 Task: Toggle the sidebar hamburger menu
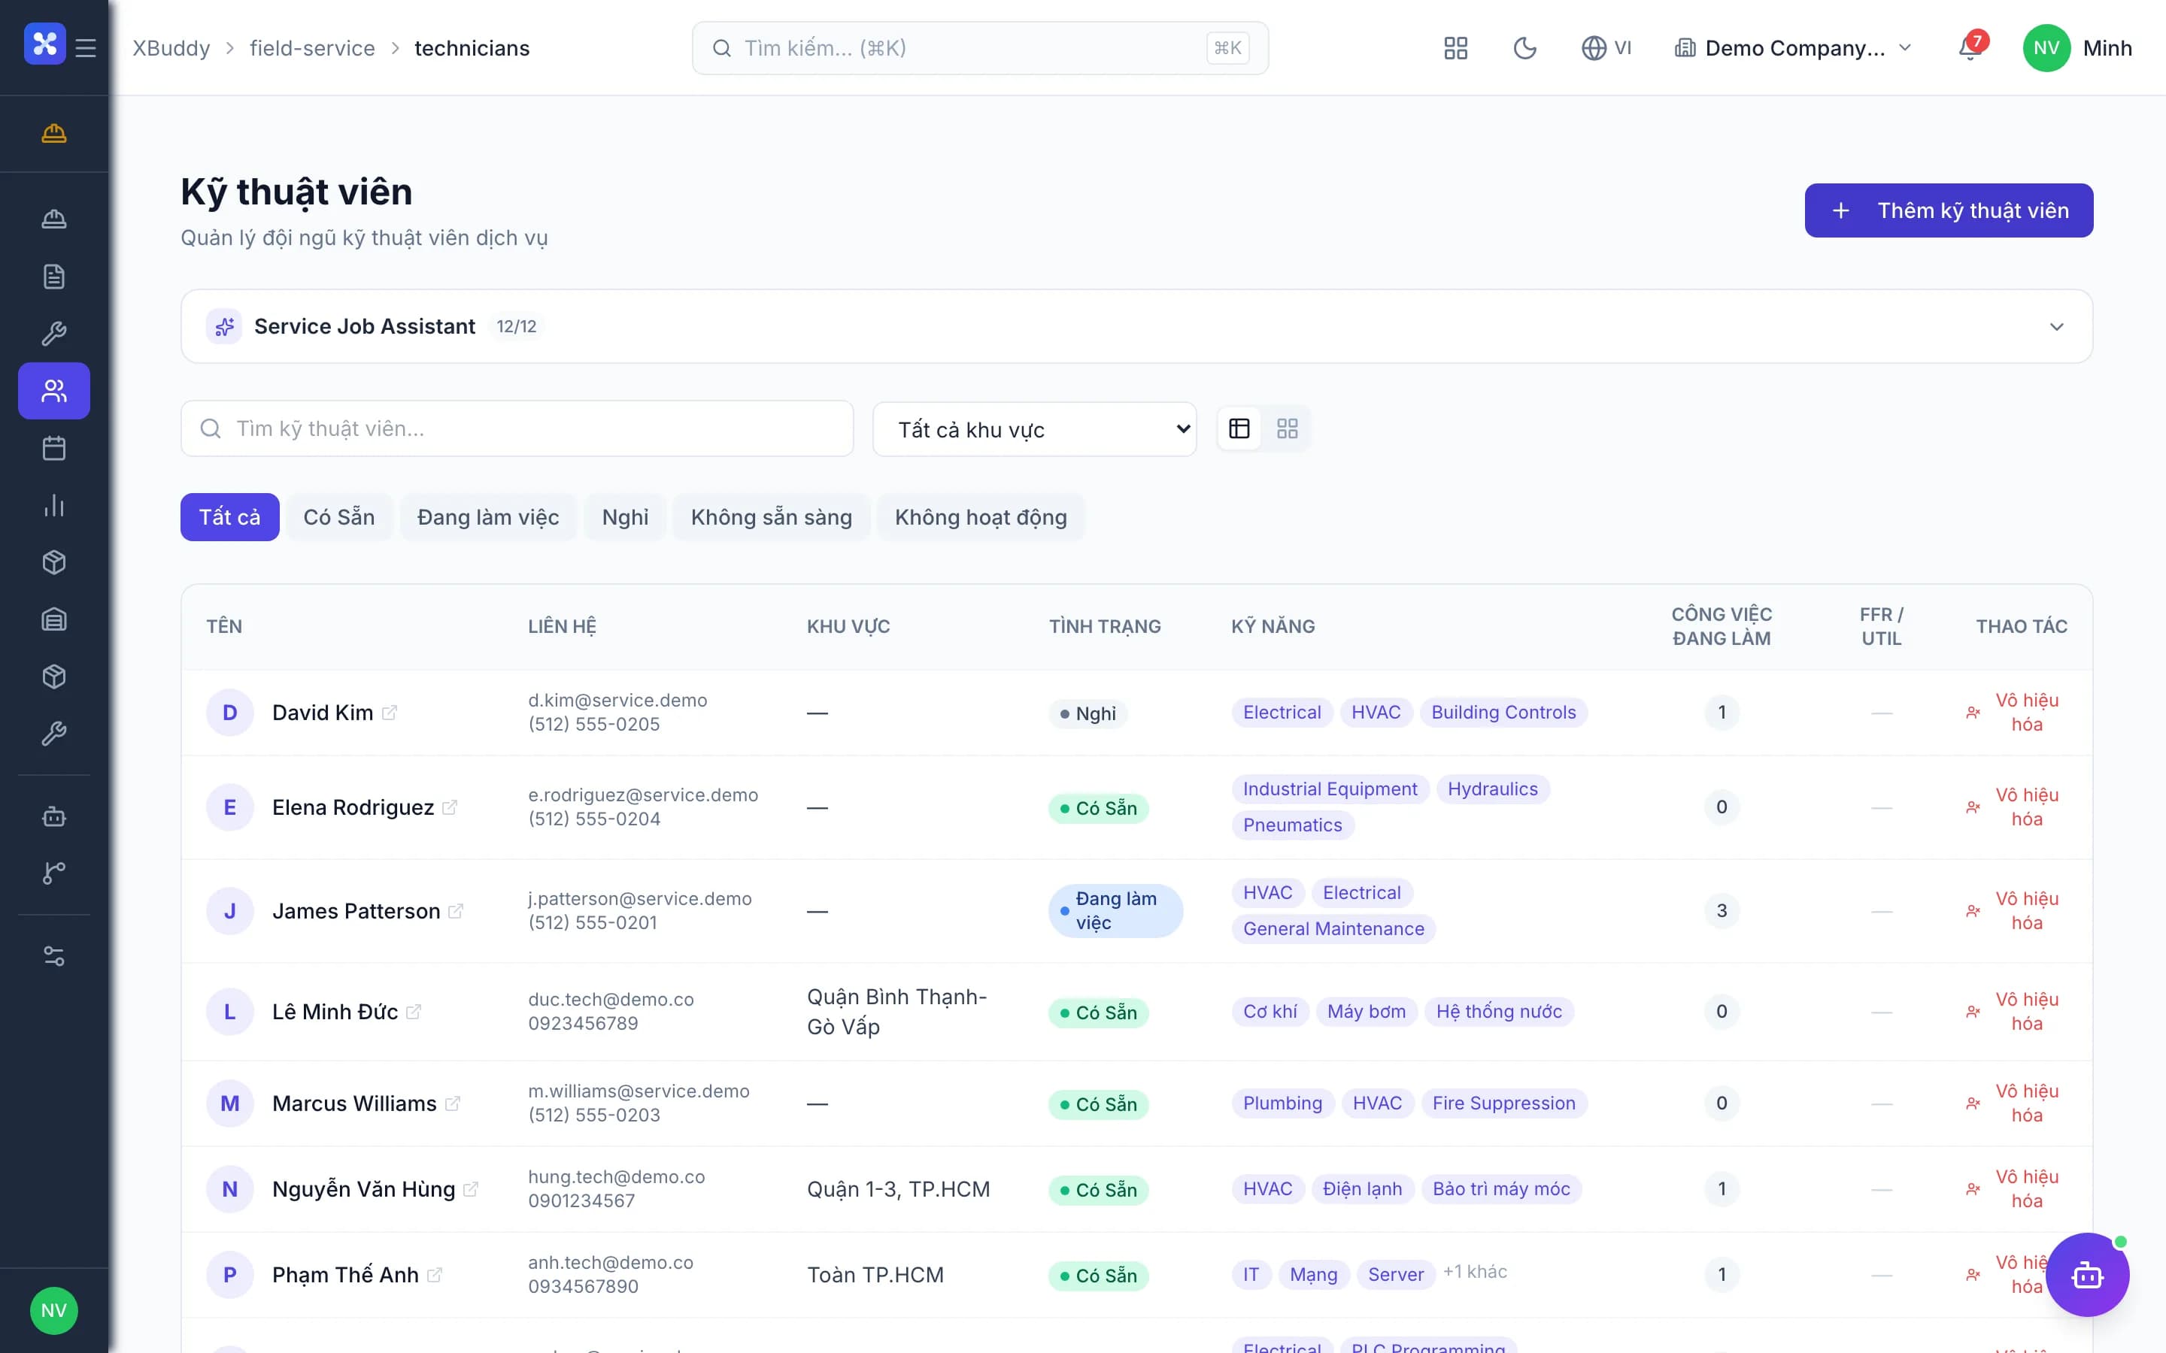(86, 47)
